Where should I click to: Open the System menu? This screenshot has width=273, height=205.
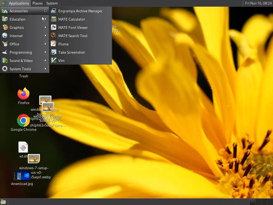[52, 3]
